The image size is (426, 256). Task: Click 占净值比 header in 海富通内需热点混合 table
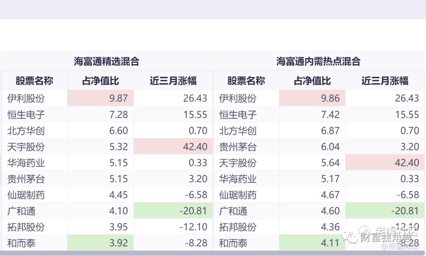pos(312,81)
